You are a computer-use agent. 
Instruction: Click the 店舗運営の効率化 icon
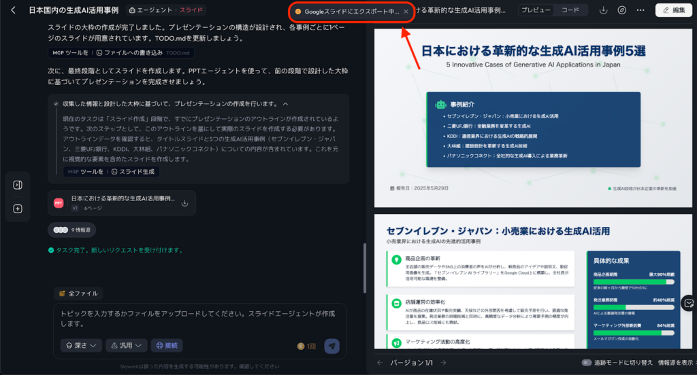396,304
